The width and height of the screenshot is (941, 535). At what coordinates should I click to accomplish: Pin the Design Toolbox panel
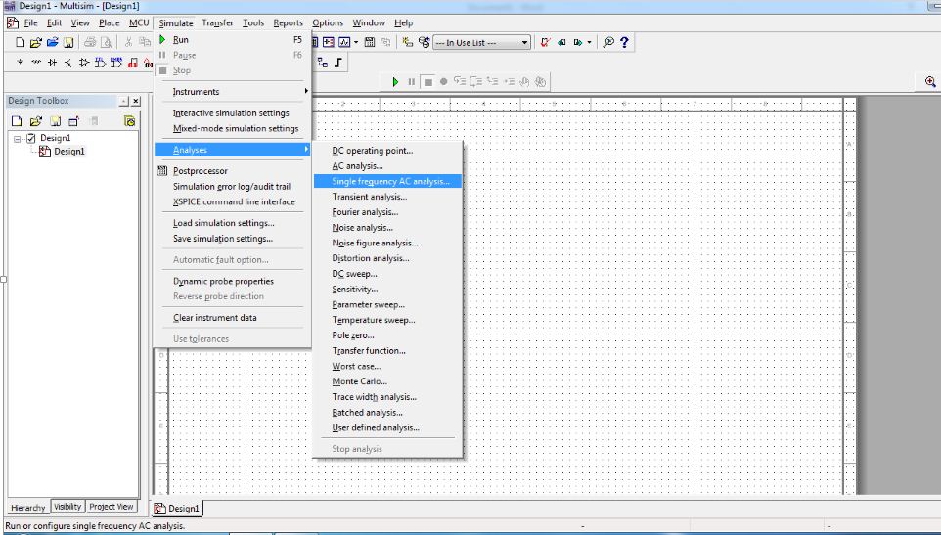(124, 102)
